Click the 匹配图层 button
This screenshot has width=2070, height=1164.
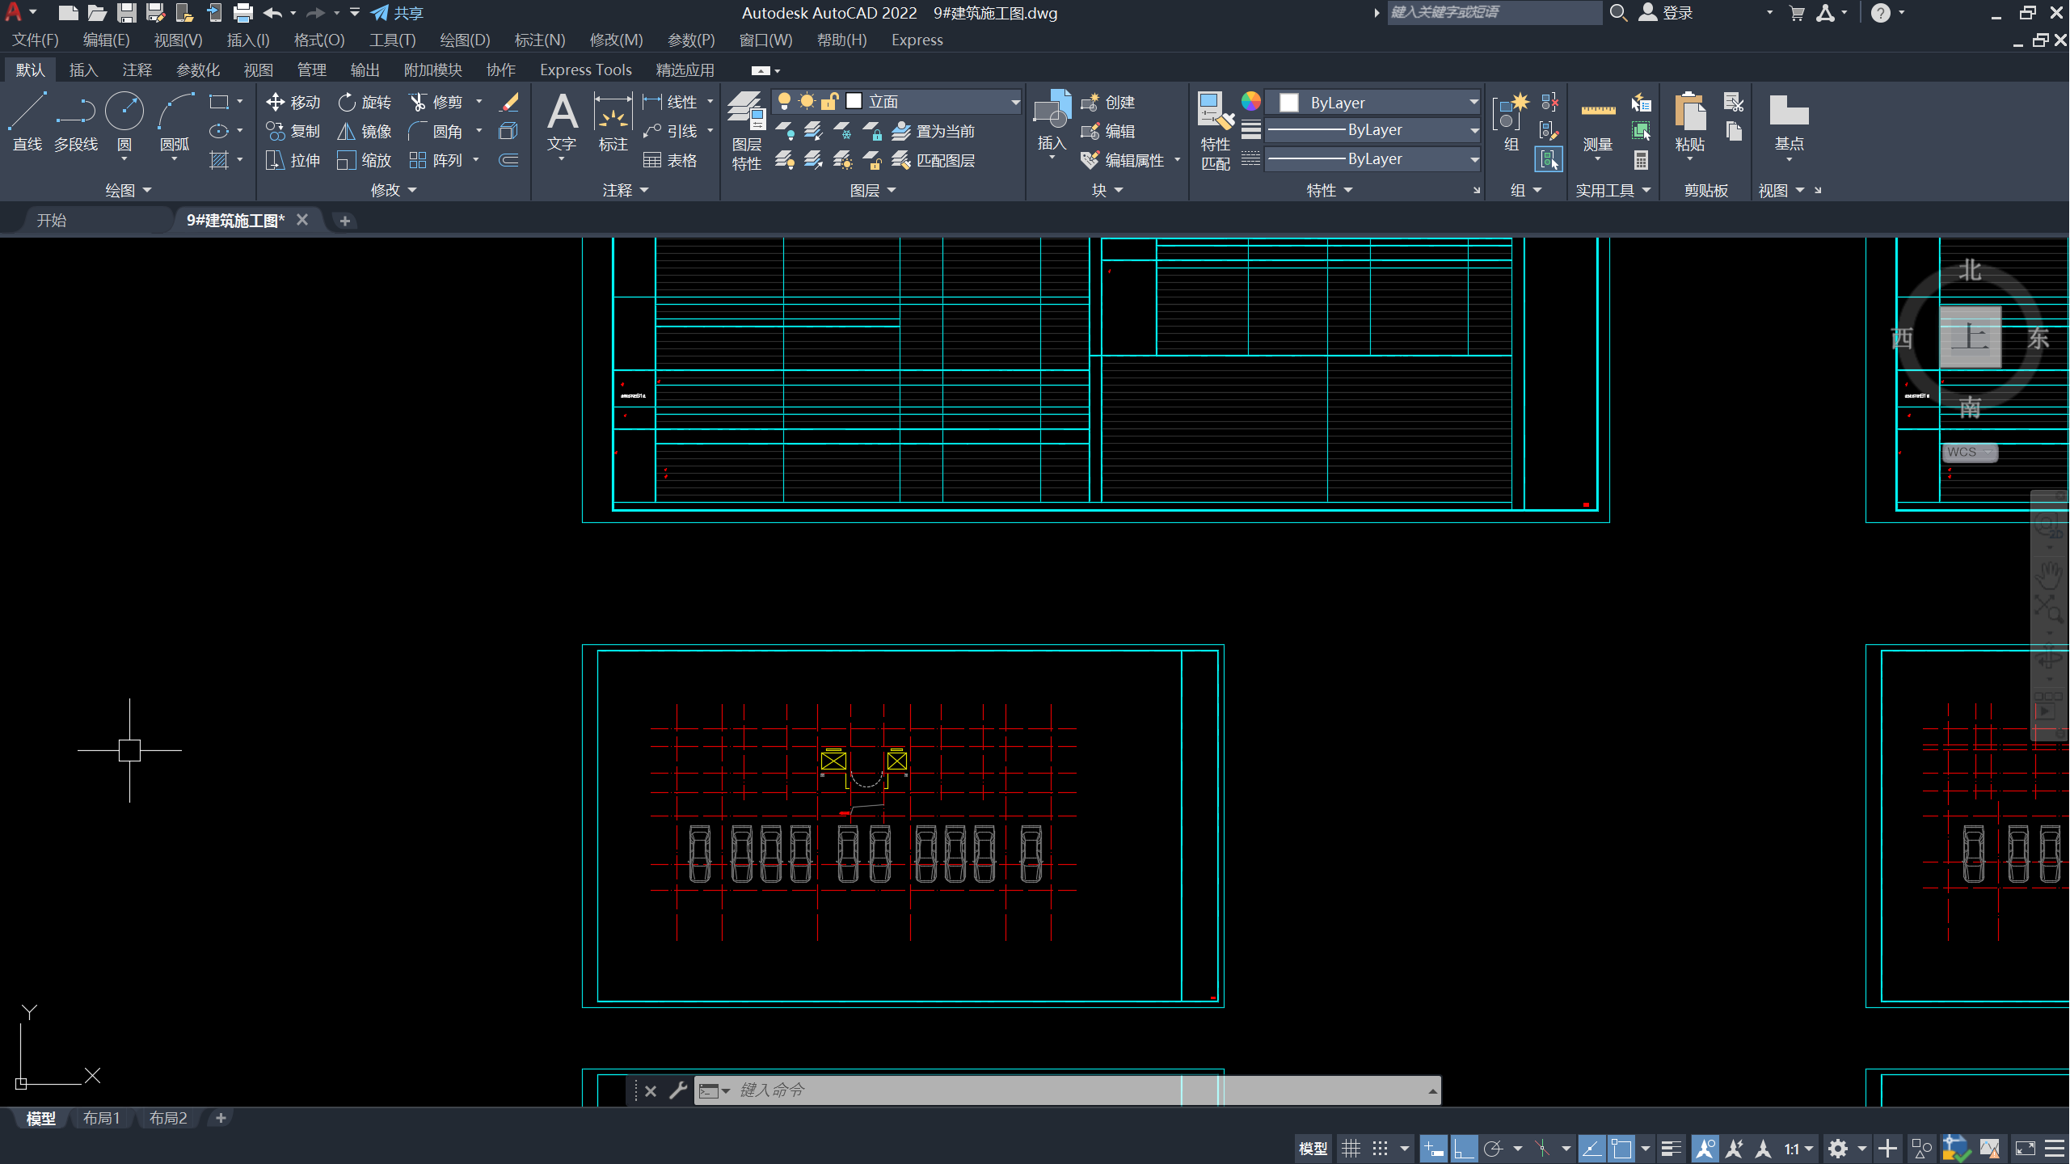(x=934, y=160)
